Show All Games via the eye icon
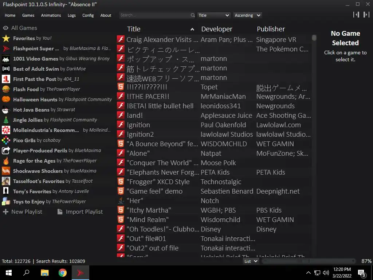This screenshot has width=373, height=280. point(5,28)
